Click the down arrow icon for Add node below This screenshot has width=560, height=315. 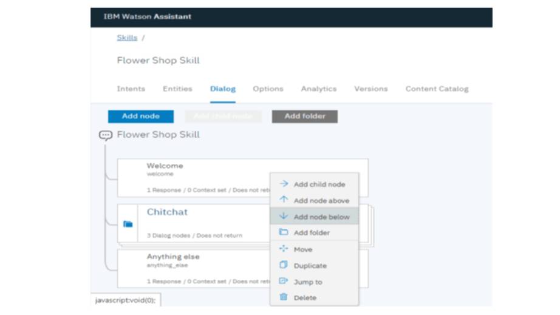(283, 216)
